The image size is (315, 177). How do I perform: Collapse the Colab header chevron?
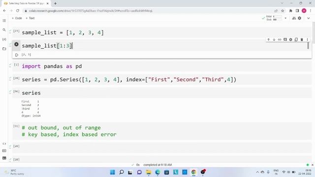click(x=309, y=18)
